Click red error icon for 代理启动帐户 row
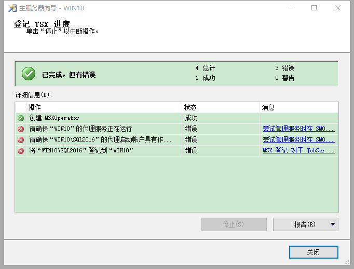This screenshot has width=354, height=269. [x=21, y=140]
